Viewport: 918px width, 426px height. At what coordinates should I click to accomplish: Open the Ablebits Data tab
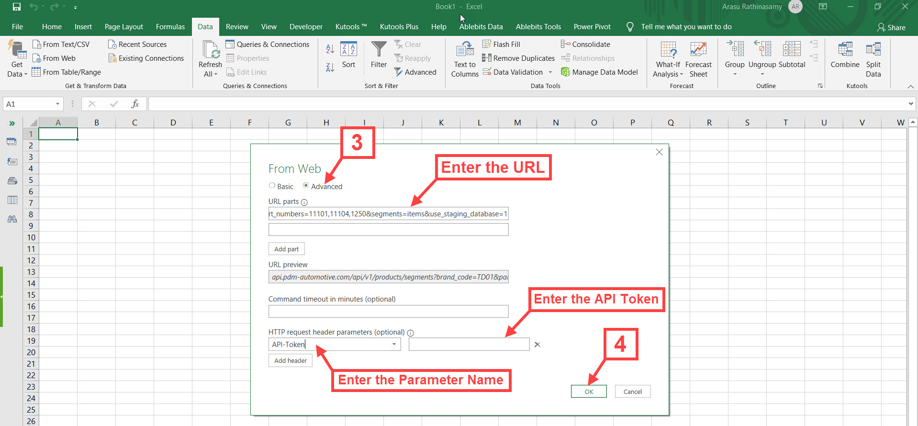coord(481,27)
